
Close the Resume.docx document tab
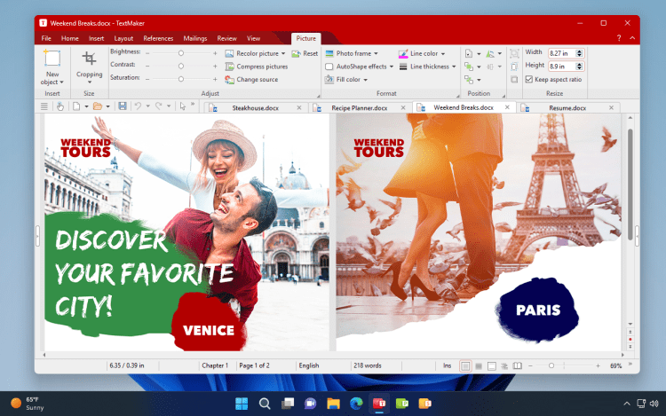611,107
